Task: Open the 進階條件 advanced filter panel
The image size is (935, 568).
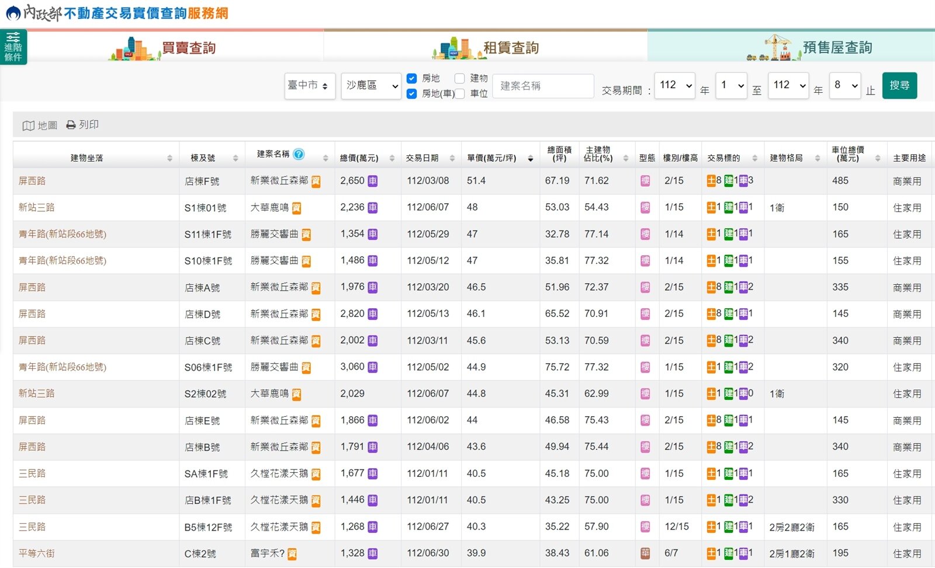Action: click(13, 46)
